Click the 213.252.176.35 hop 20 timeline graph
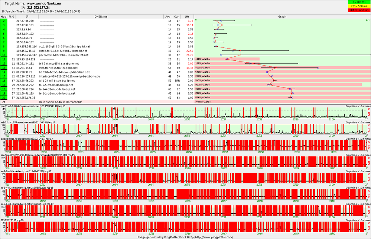Viewport: 371px width, 239px height. pyautogui.click(x=186, y=227)
